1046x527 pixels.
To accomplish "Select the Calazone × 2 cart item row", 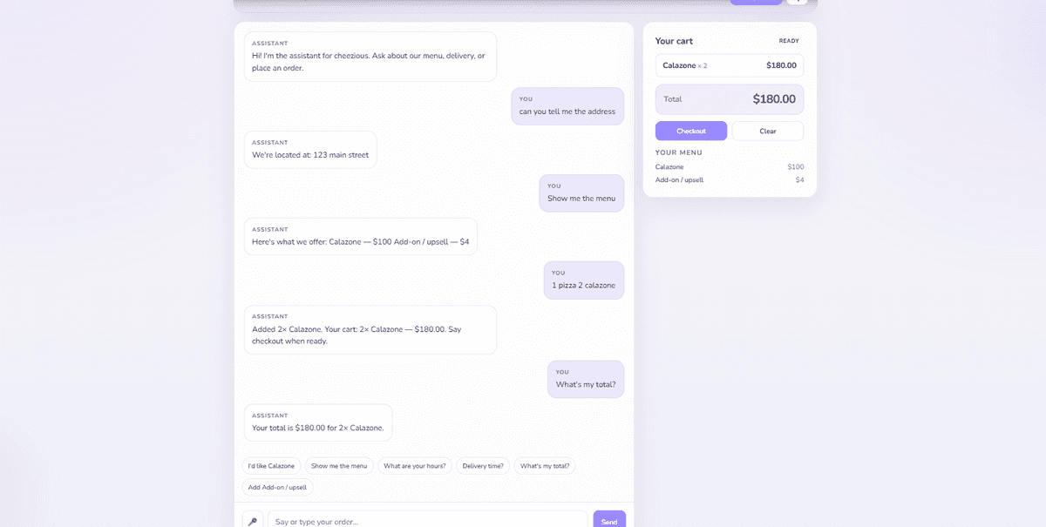I will coord(730,65).
